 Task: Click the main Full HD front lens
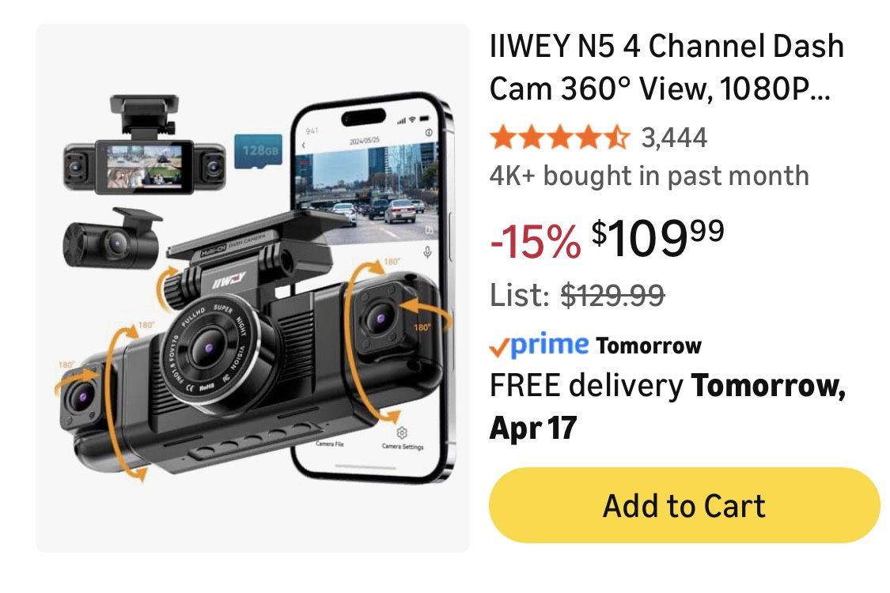[209, 347]
